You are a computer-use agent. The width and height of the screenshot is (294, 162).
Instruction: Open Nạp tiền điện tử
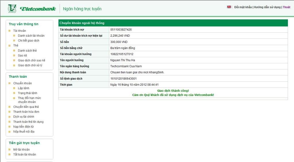coord(24,127)
